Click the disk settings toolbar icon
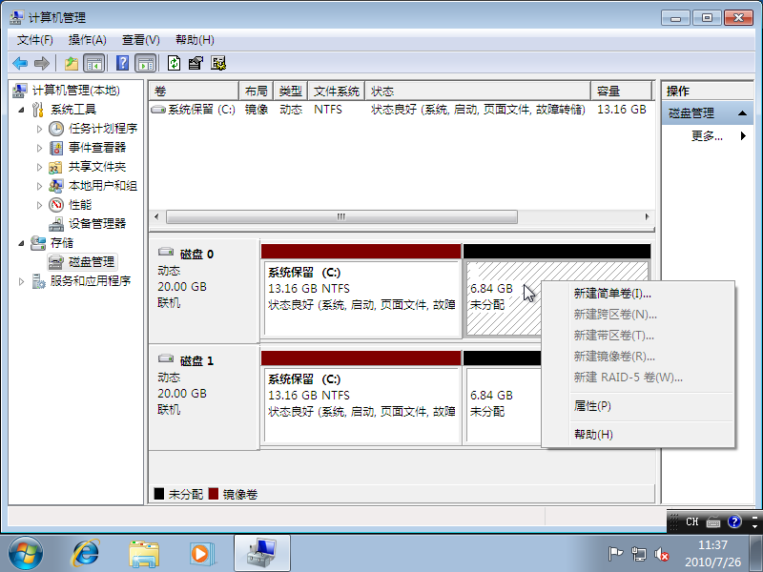The image size is (763, 572). [x=218, y=63]
